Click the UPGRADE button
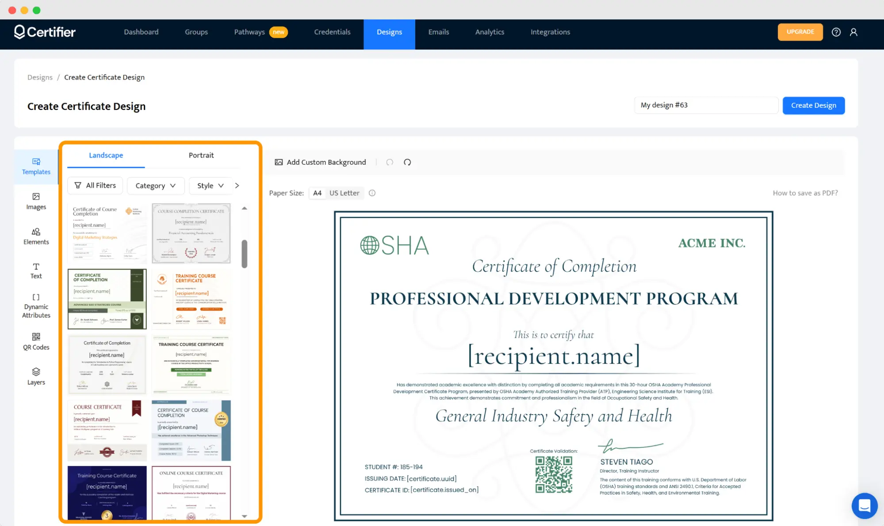 tap(800, 32)
